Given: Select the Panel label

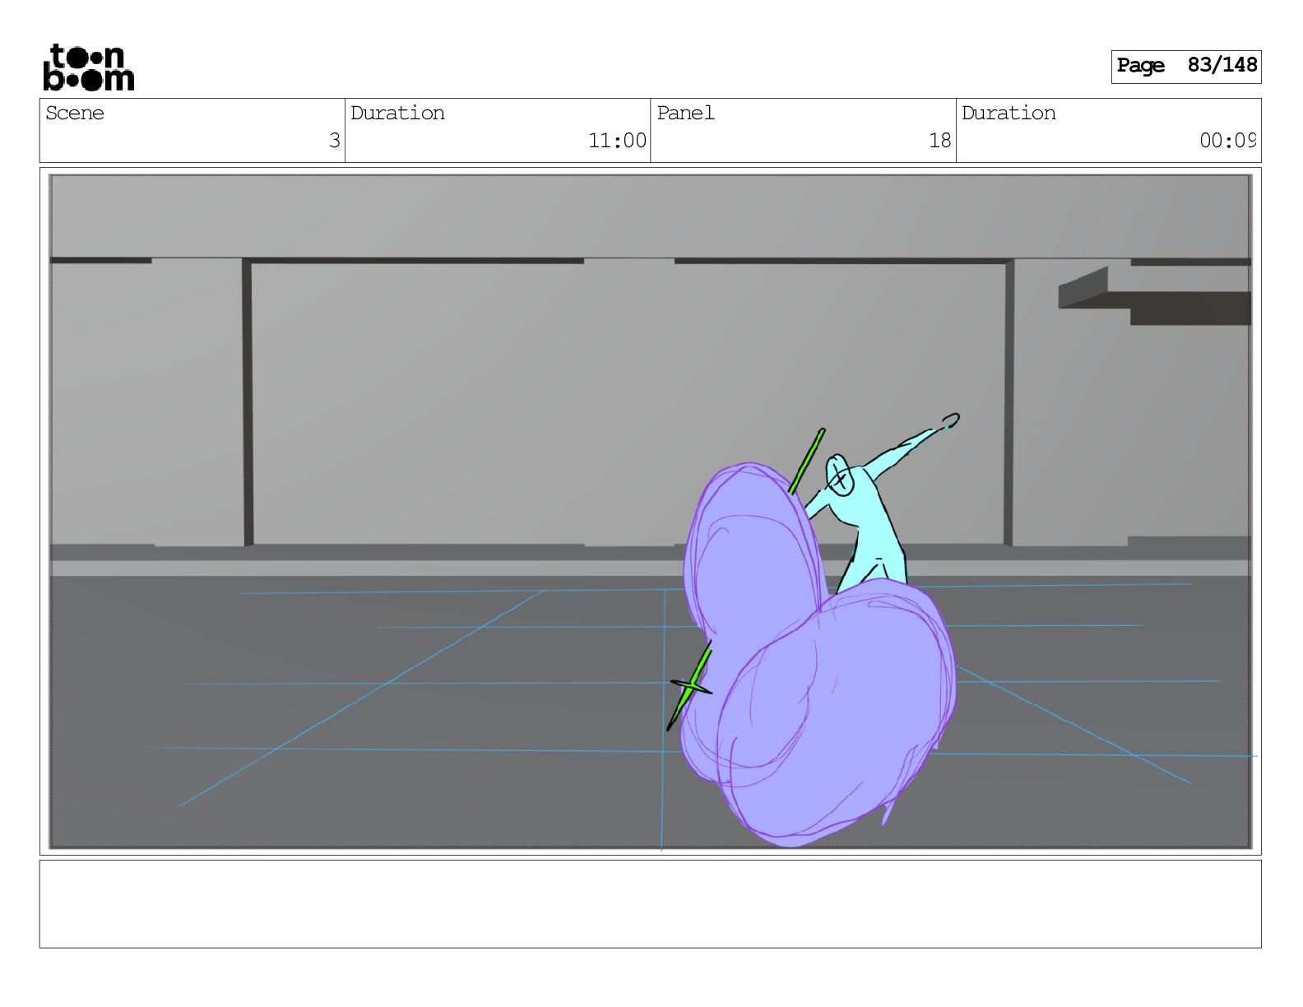Looking at the screenshot, I should coord(685,113).
